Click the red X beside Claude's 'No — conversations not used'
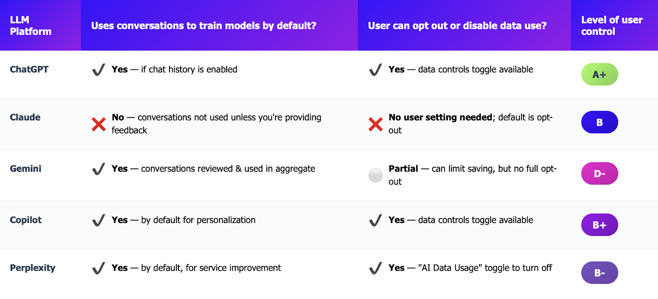Image resolution: width=658 pixels, height=299 pixels. click(x=99, y=124)
